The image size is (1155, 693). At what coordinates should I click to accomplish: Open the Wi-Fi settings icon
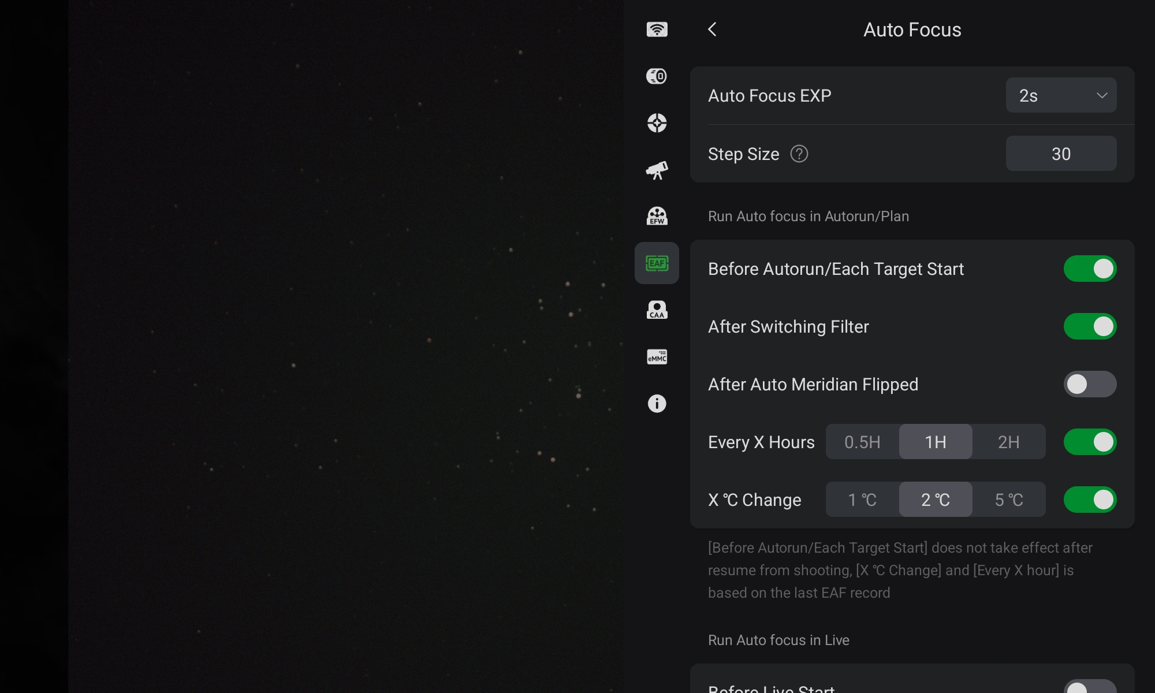(x=657, y=29)
